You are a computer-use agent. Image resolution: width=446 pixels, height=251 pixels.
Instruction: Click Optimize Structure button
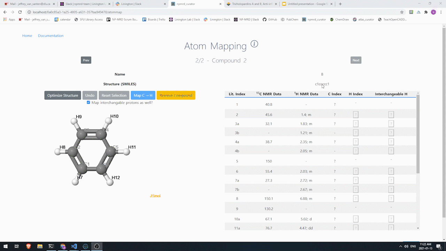63,95
